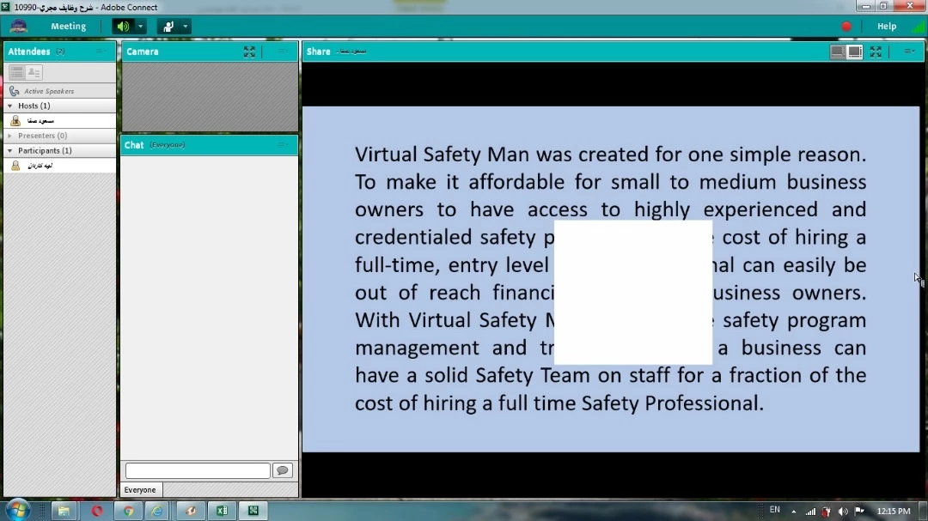This screenshot has height=521, width=928.
Task: Open Camera pod options menu
Action: (283, 51)
